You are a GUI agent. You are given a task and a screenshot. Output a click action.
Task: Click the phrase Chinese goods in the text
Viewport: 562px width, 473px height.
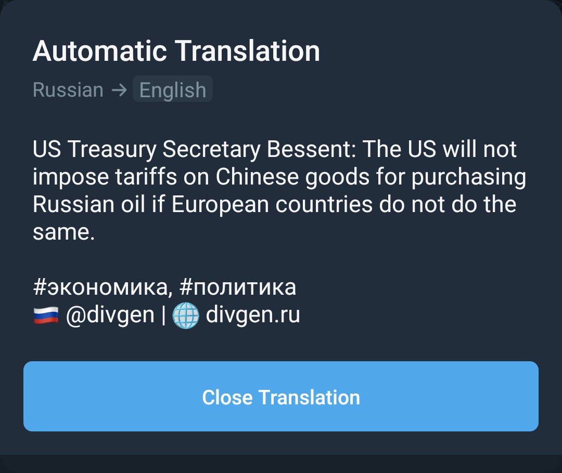292,177
